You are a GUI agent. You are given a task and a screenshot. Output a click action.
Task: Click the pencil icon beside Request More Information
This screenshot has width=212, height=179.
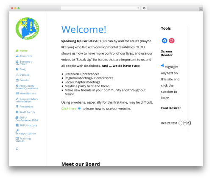[x=17, y=99]
